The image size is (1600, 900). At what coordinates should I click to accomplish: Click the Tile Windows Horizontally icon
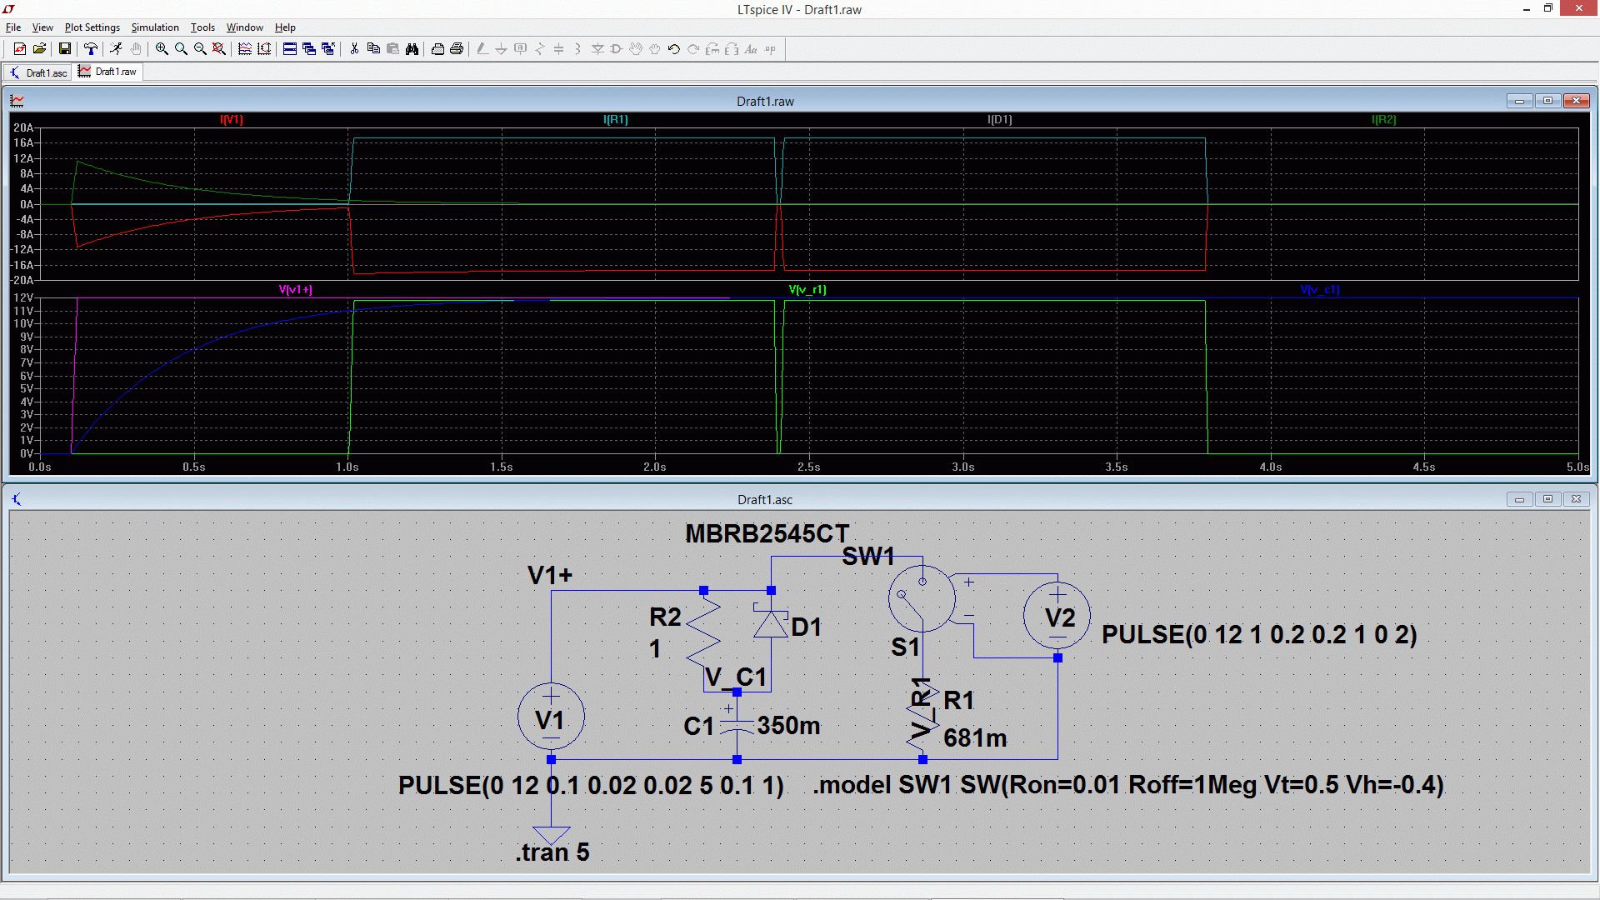pos(289,49)
